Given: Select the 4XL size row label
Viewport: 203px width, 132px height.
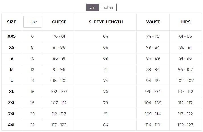Looking at the screenshot, I should (12, 125).
